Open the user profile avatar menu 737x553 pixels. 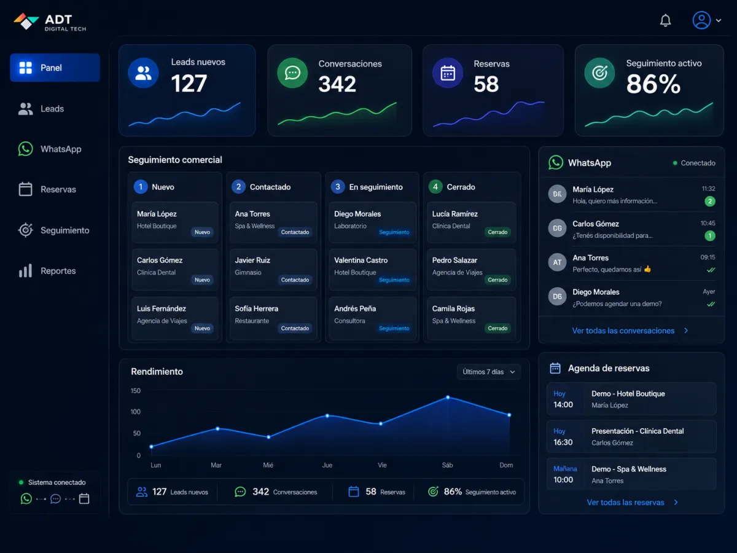707,20
